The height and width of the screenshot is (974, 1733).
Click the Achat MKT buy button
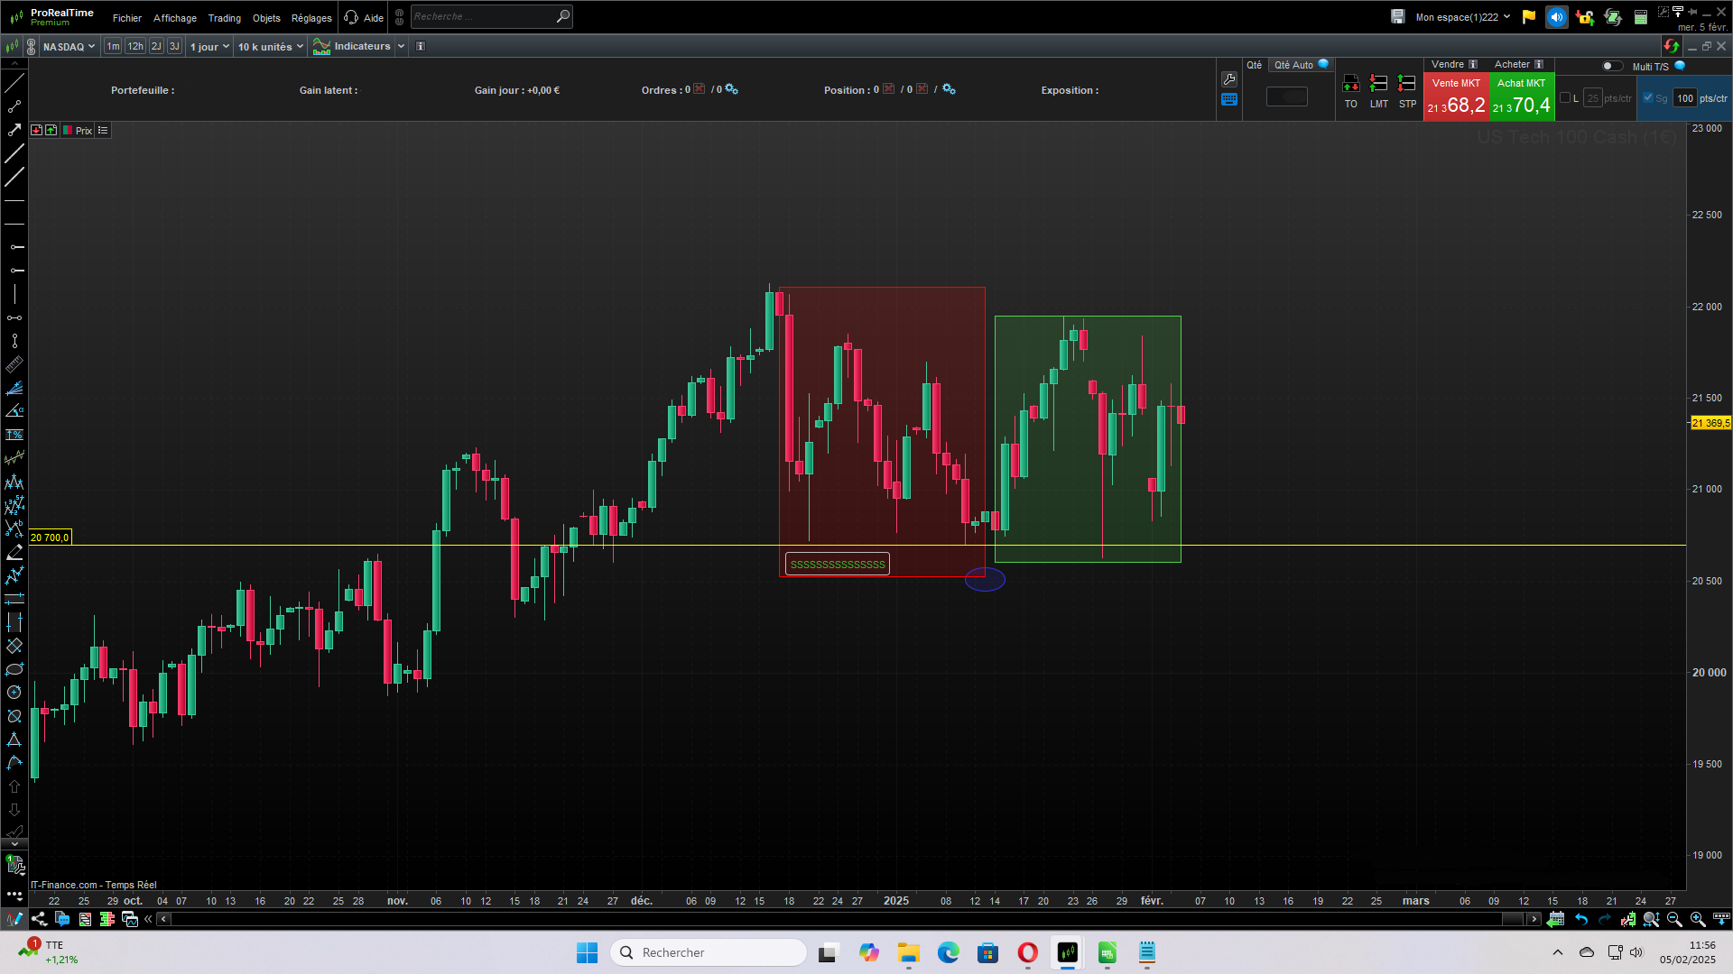tap(1521, 97)
